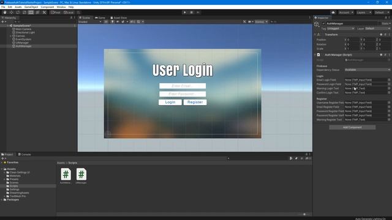Toggle scene lighting bulb icon
The height and width of the screenshot is (220, 392).
pyautogui.click(x=113, y=22)
